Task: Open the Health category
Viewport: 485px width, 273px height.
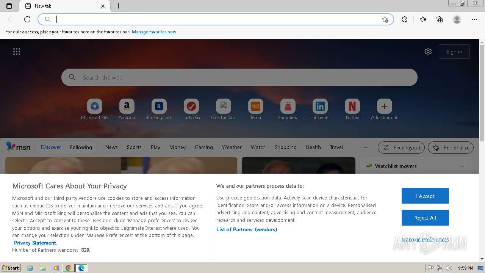Action: click(x=313, y=147)
